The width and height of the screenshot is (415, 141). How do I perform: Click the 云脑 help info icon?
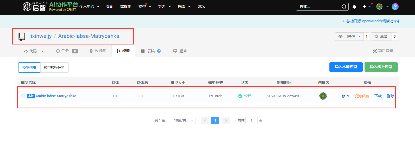point(159,51)
